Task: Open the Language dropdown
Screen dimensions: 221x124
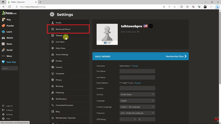Action: click(137, 101)
